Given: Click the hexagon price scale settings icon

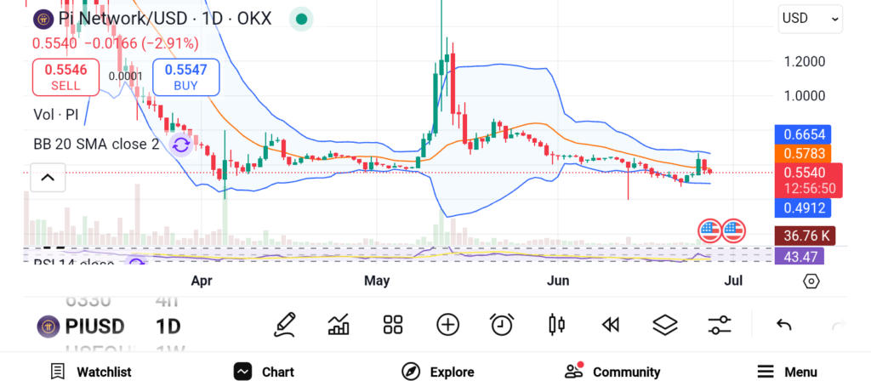Looking at the screenshot, I should click(x=811, y=281).
